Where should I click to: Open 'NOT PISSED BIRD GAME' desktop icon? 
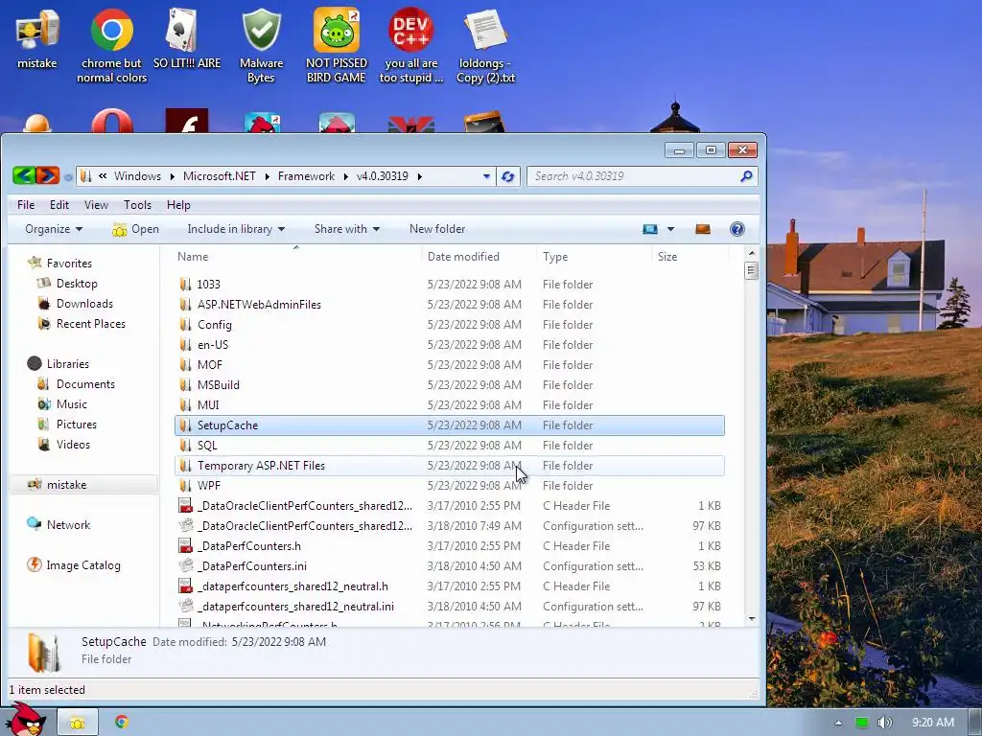point(337,45)
